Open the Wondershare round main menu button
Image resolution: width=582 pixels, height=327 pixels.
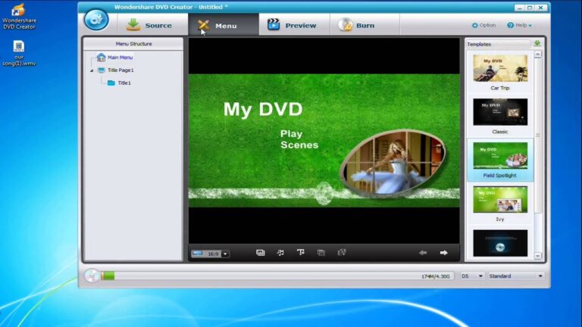click(x=96, y=20)
